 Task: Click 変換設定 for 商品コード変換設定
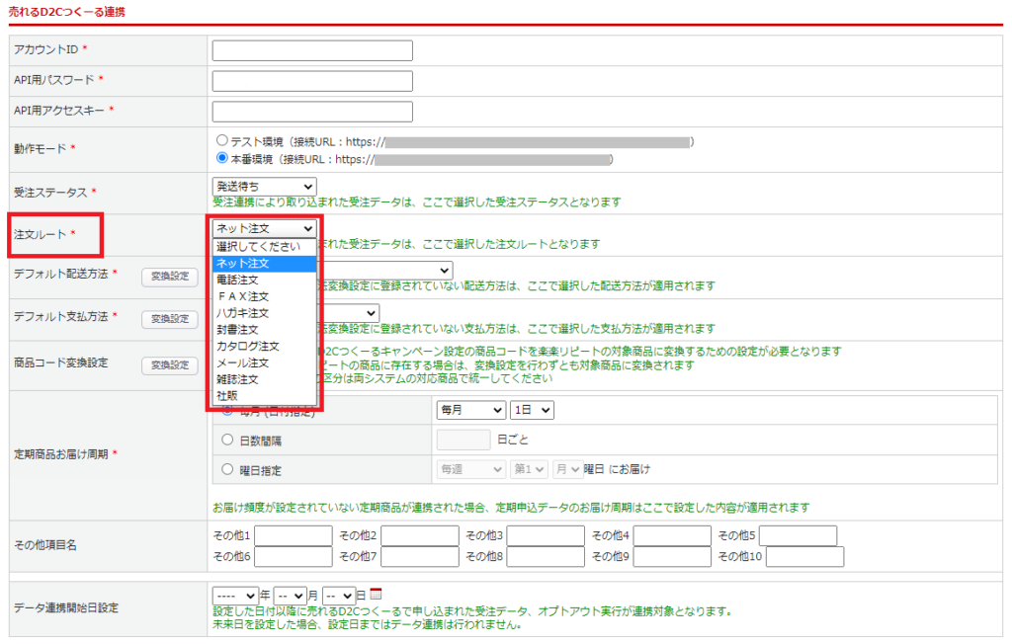[169, 366]
